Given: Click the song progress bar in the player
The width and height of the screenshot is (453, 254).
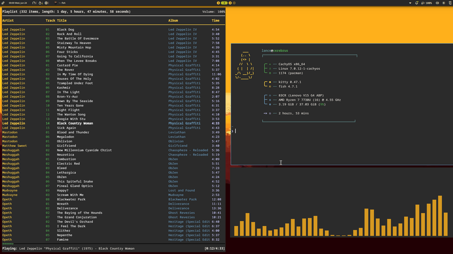Looking at the screenshot, I should [113, 244].
